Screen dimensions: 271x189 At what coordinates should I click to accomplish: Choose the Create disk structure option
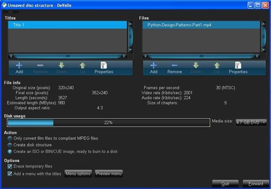click(x=10, y=145)
